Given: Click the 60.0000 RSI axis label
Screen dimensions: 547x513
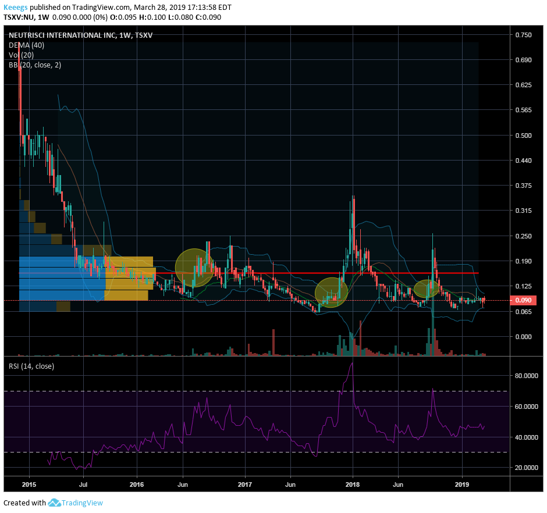Looking at the screenshot, I should (527, 407).
